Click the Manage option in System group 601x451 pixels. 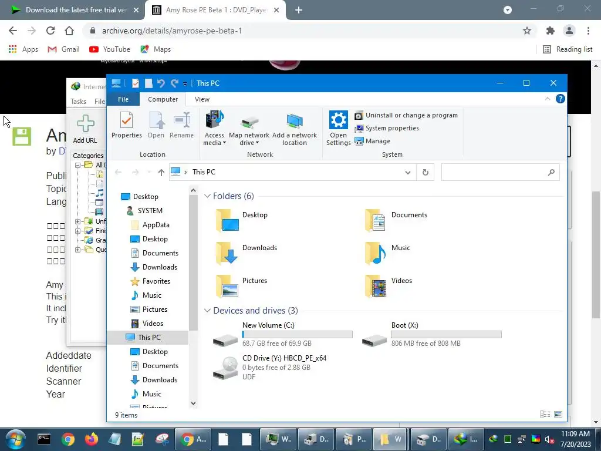click(x=373, y=141)
